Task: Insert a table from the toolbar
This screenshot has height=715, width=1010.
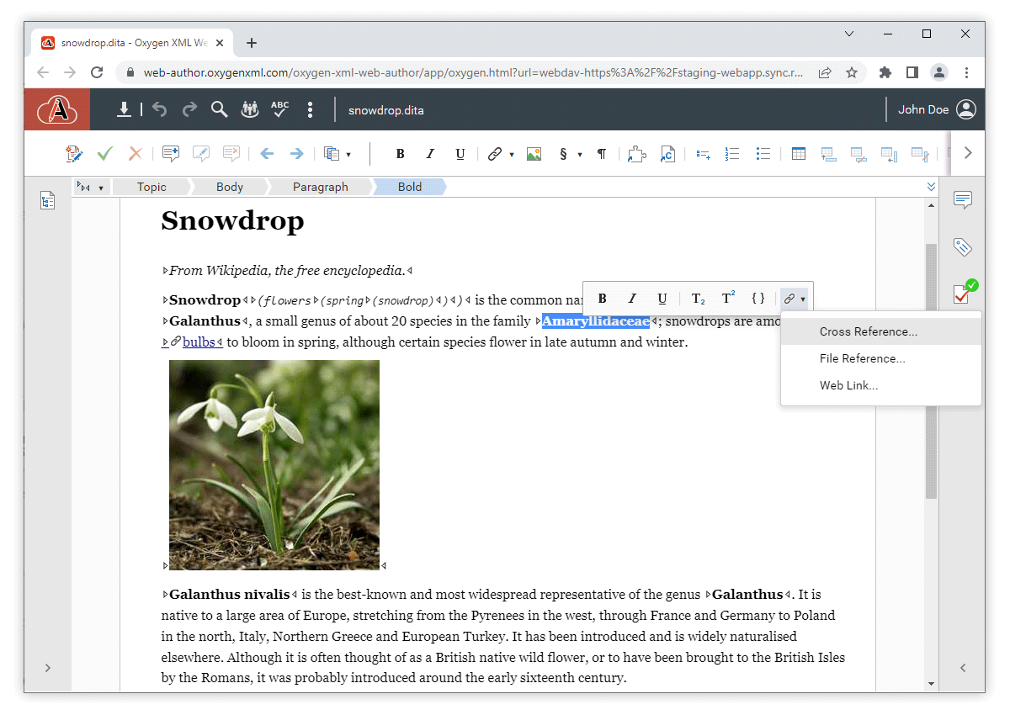Action: [799, 154]
